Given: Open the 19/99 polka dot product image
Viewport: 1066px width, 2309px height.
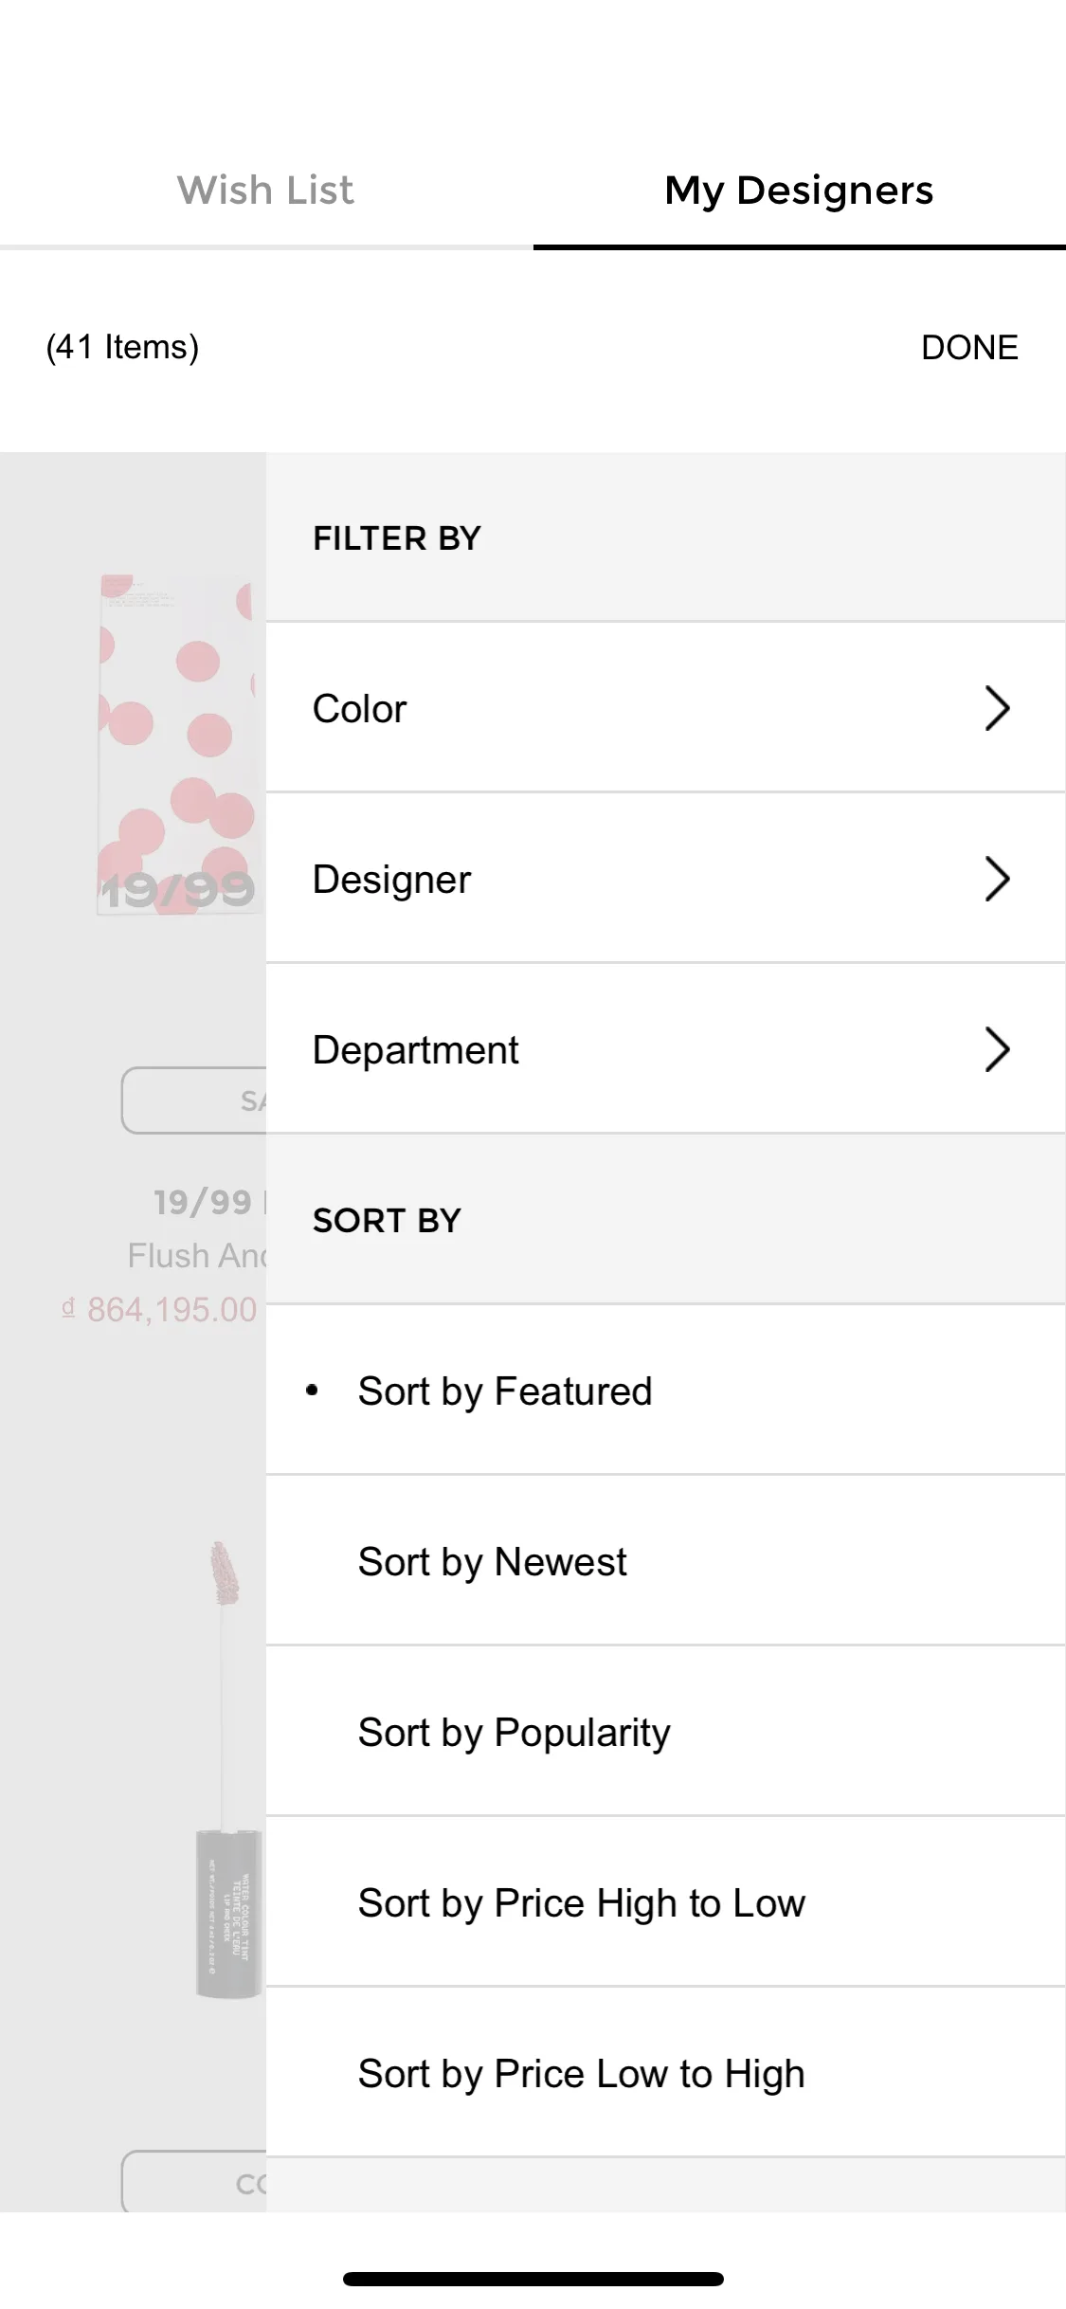Looking at the screenshot, I should pos(180,744).
